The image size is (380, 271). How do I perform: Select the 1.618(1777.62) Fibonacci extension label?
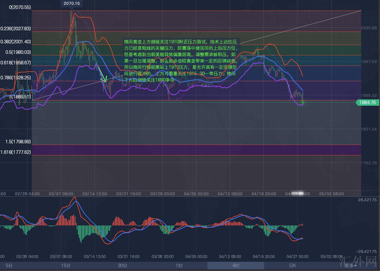(16, 152)
